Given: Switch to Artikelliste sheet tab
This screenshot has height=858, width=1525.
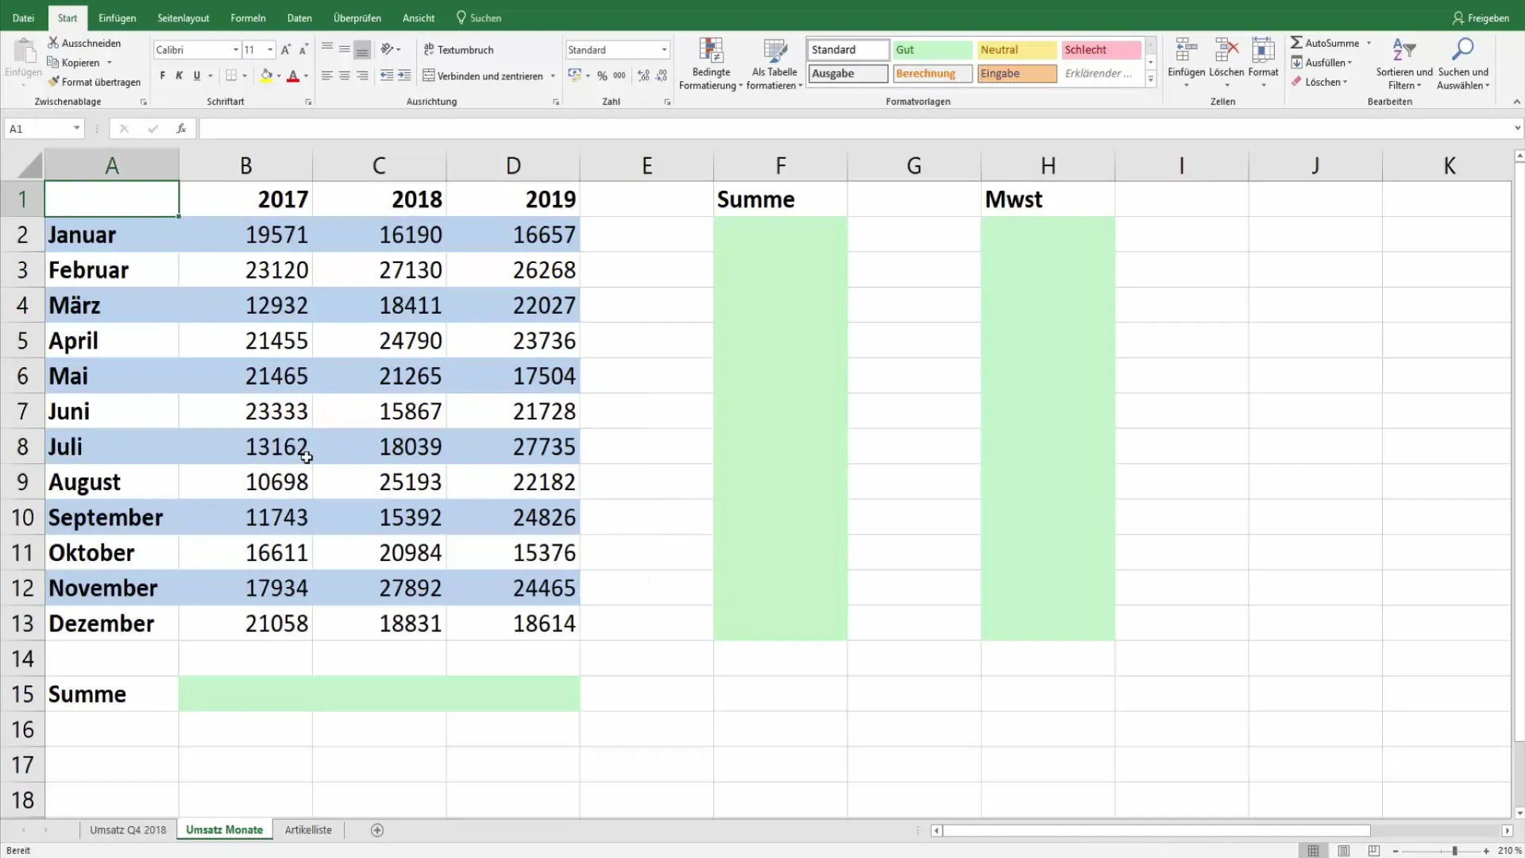Looking at the screenshot, I should pos(310,829).
